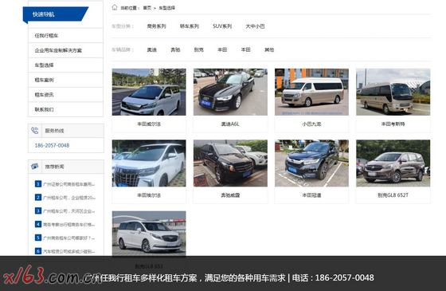Select the 奥迪 brand filter
The image size is (446, 291).
coord(152,49)
